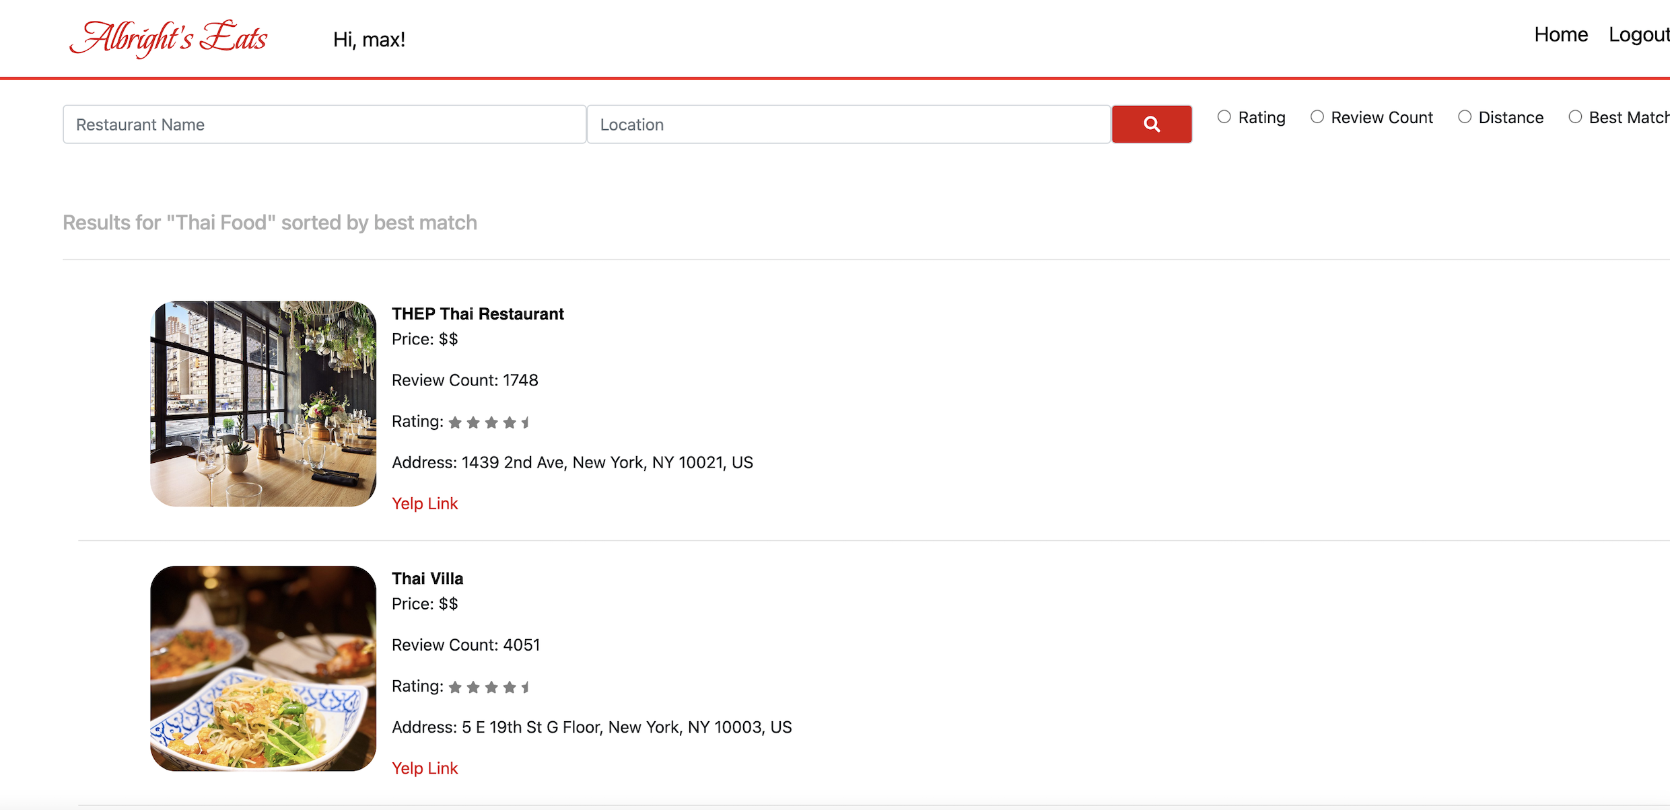Click the Restaurant Name input field

(324, 124)
